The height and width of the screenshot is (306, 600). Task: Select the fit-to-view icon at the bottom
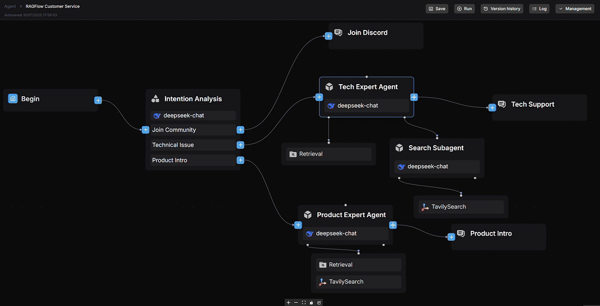point(303,302)
